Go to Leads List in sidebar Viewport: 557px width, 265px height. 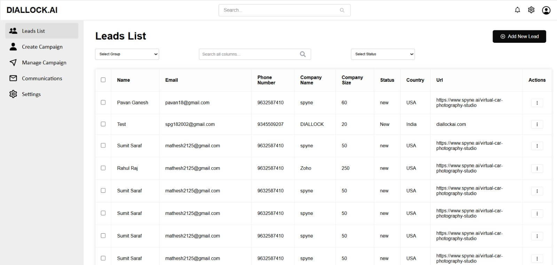42,31
